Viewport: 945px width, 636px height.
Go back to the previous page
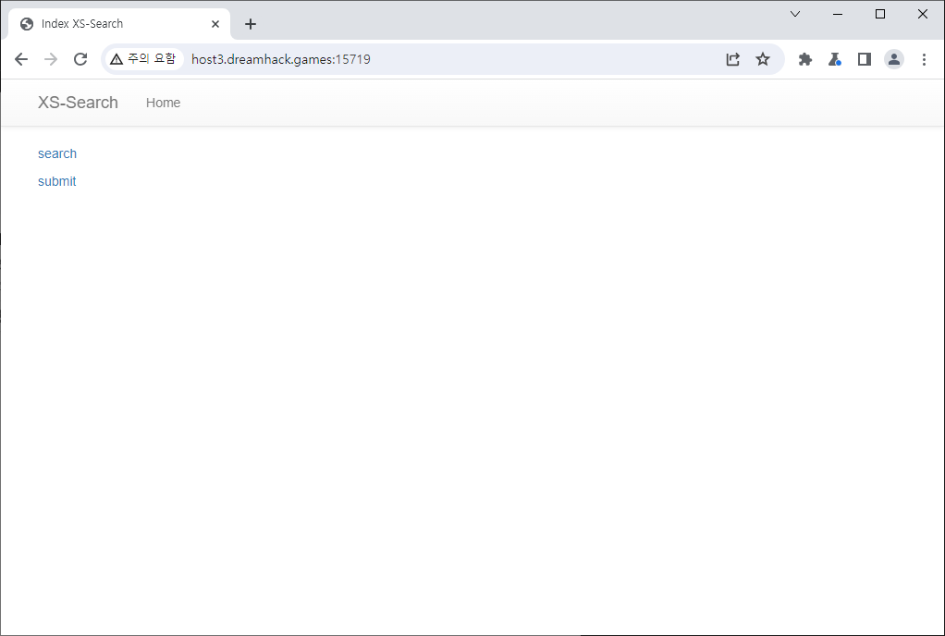(x=21, y=59)
